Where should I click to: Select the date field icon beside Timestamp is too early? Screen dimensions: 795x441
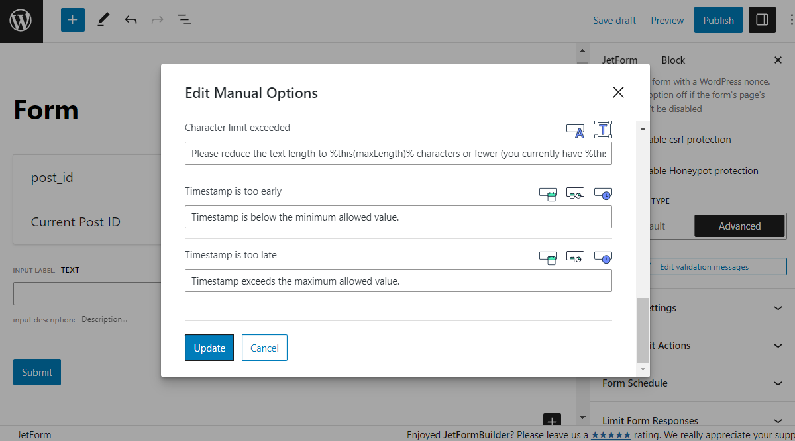click(x=547, y=193)
